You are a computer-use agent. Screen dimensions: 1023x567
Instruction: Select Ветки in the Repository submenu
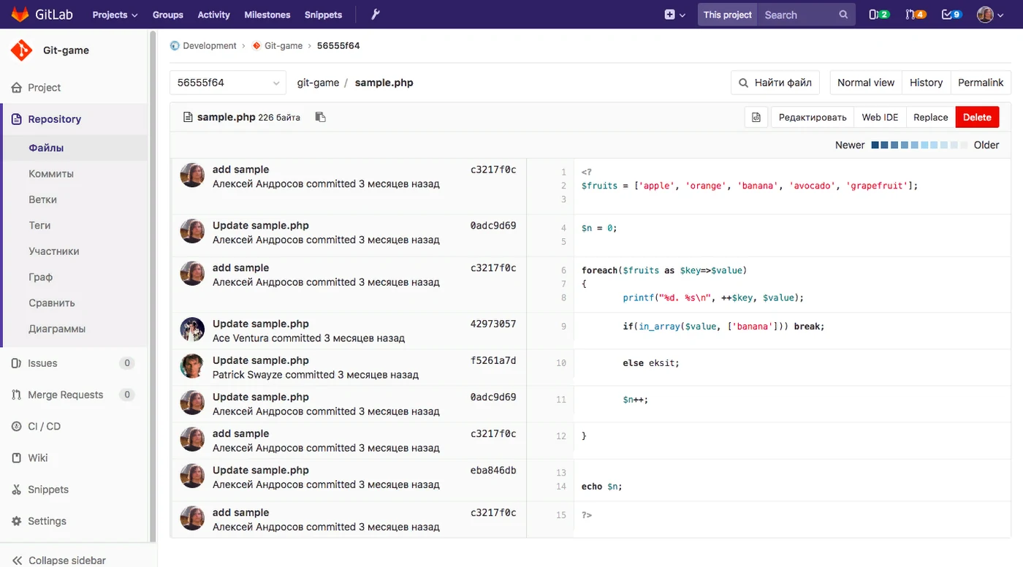point(42,199)
